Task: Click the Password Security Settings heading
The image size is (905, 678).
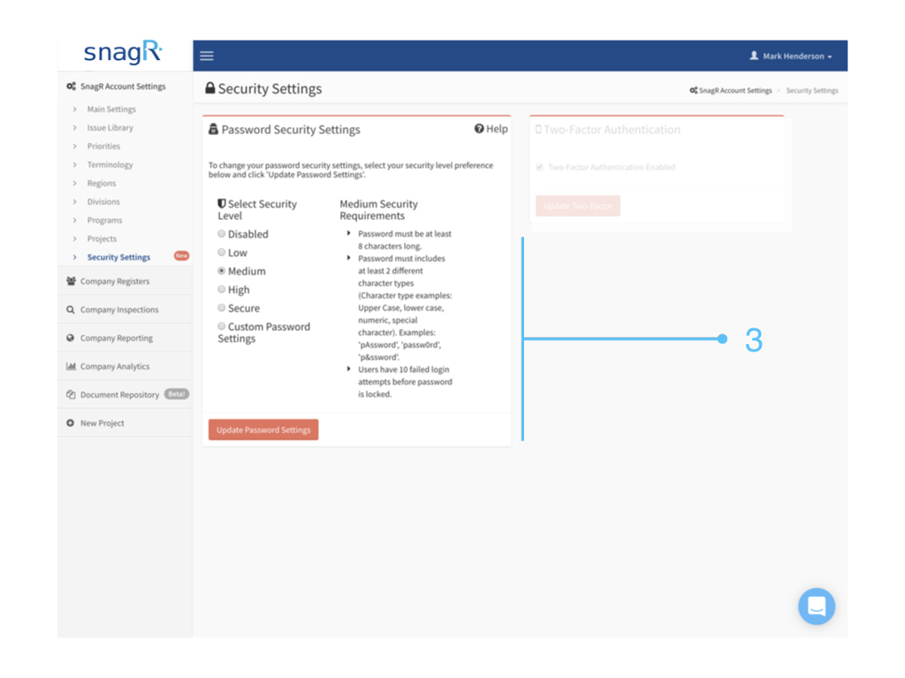Action: tap(291, 129)
